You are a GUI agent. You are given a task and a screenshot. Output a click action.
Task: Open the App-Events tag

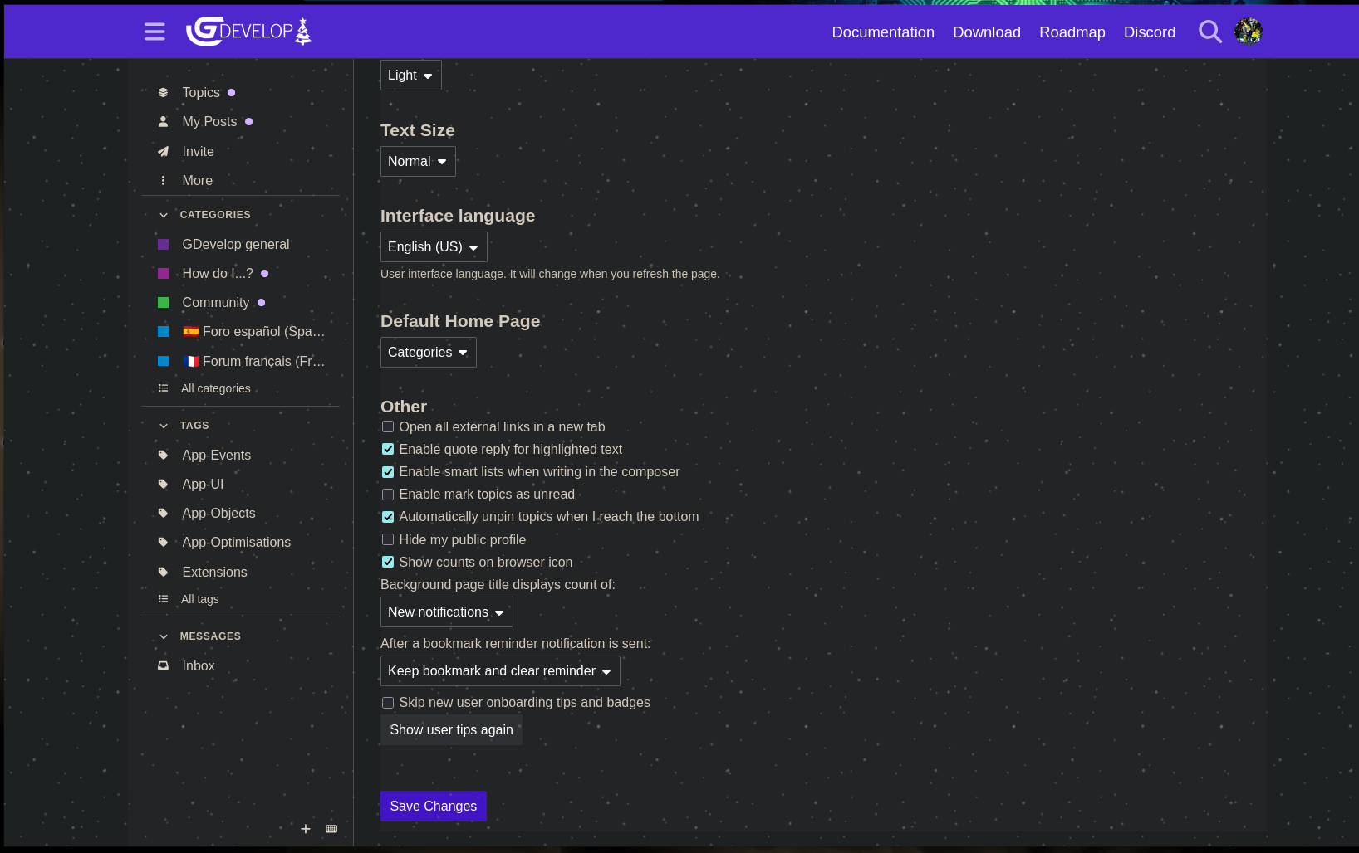pyautogui.click(x=216, y=455)
